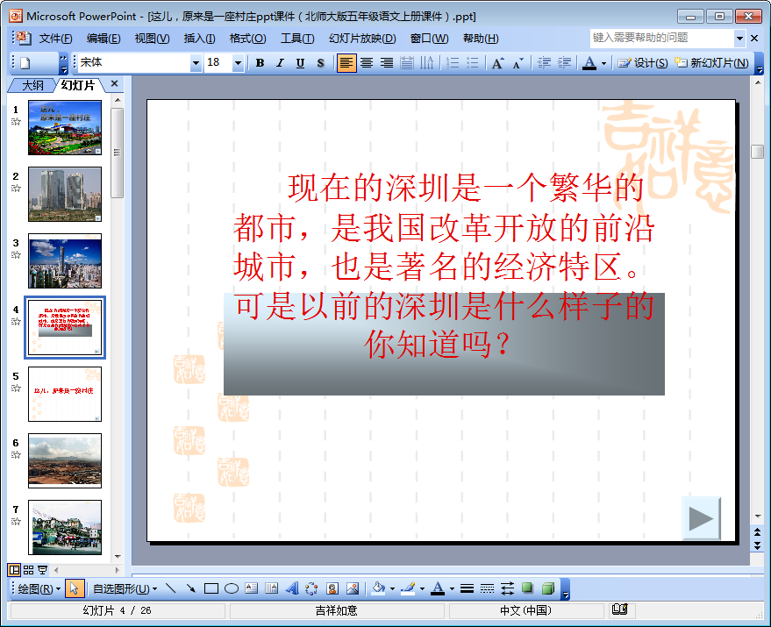Open the formatting toolbar font color dropdown arrow
771x627 pixels.
pos(603,63)
